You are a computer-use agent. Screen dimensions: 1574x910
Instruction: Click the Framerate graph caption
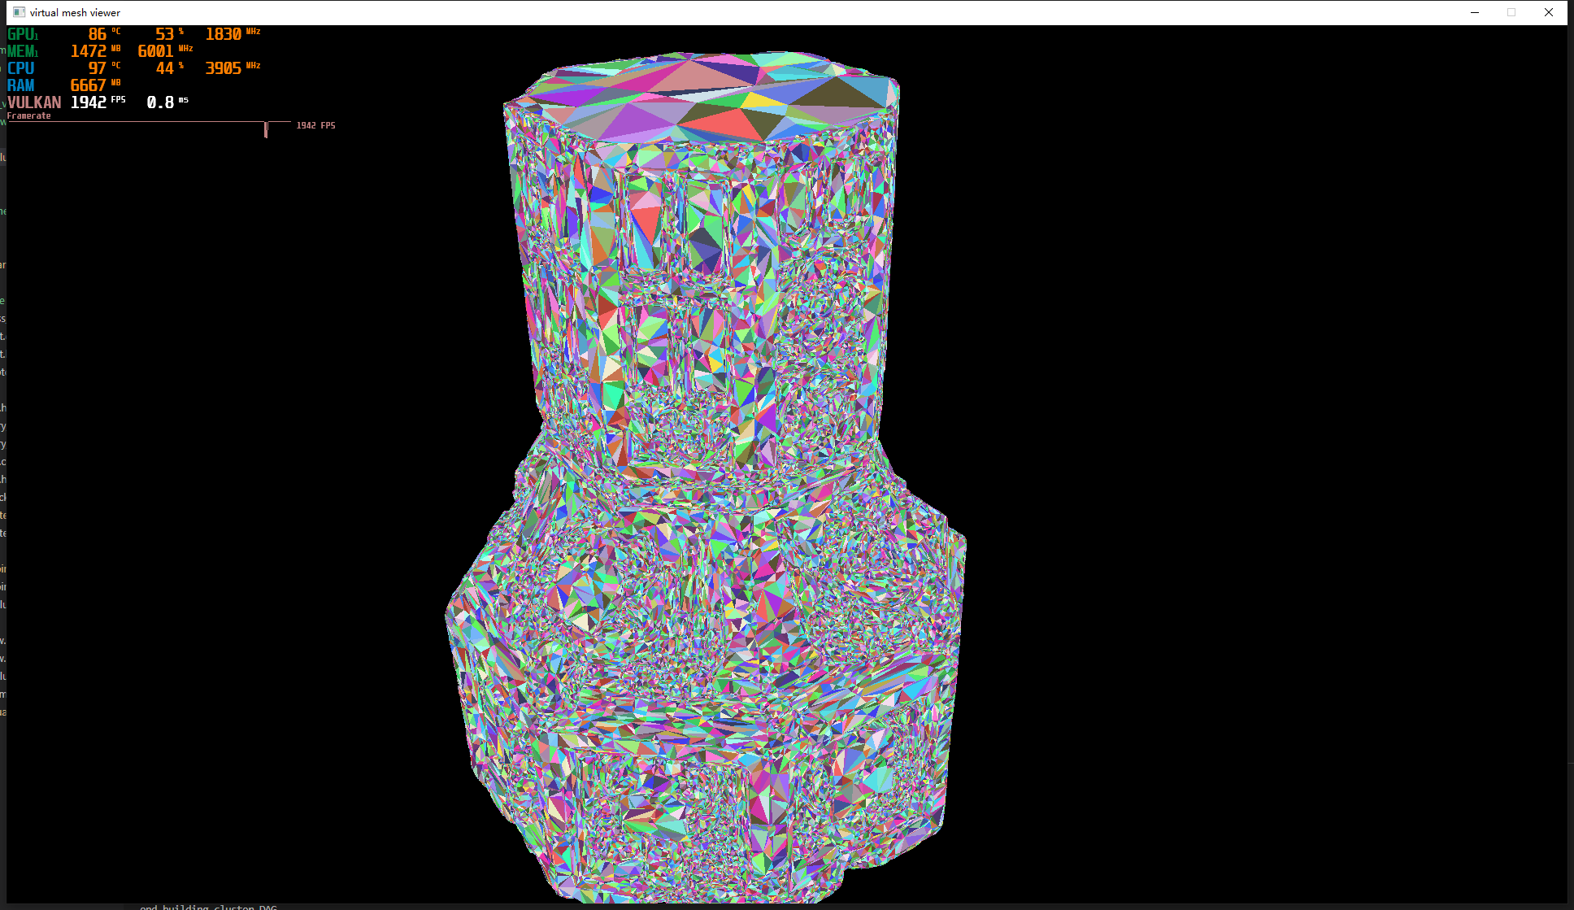pyautogui.click(x=28, y=116)
